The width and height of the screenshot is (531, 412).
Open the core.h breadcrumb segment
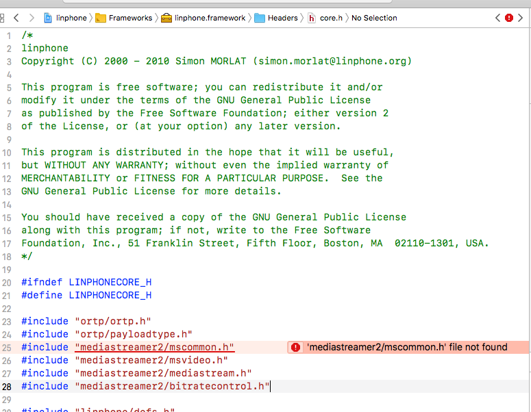pos(331,18)
